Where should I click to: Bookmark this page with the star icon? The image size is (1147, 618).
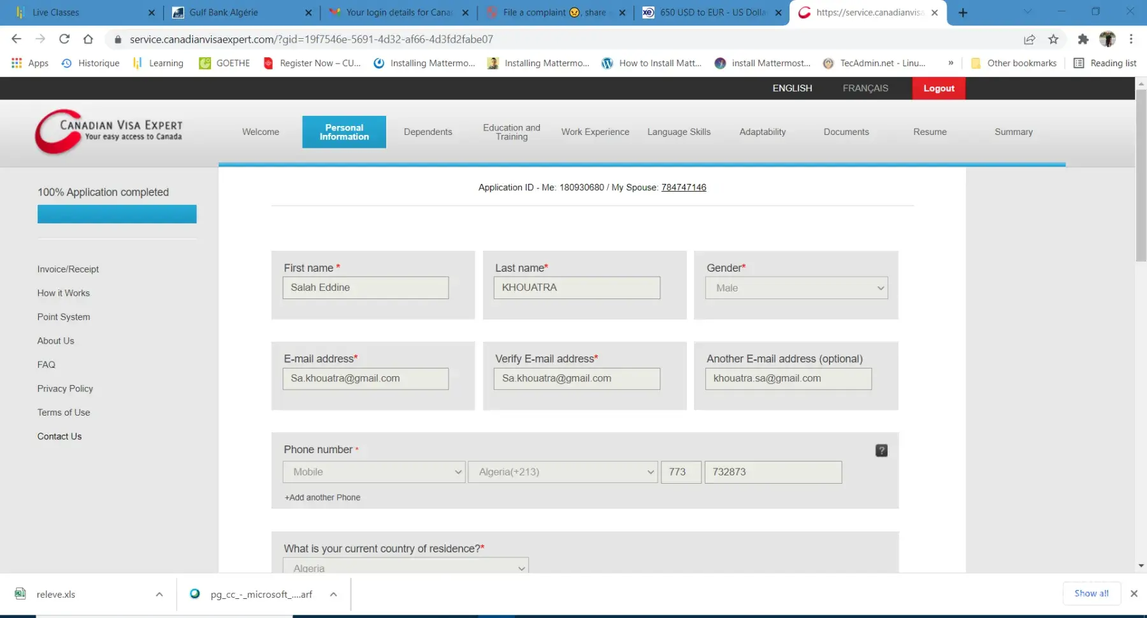(1053, 39)
